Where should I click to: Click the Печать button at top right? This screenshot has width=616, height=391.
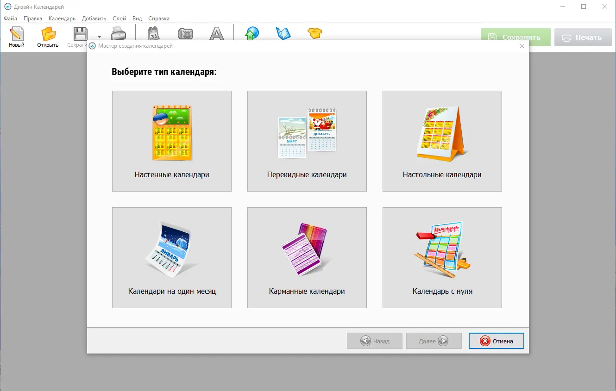point(583,37)
